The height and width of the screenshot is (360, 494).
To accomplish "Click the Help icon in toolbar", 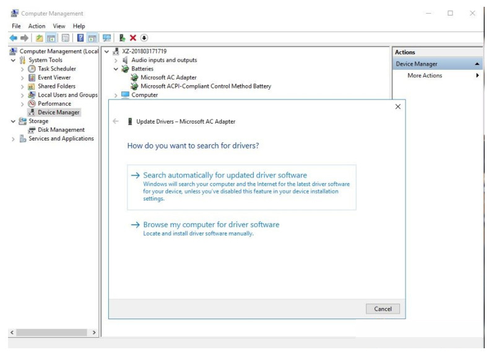I will [x=80, y=38].
